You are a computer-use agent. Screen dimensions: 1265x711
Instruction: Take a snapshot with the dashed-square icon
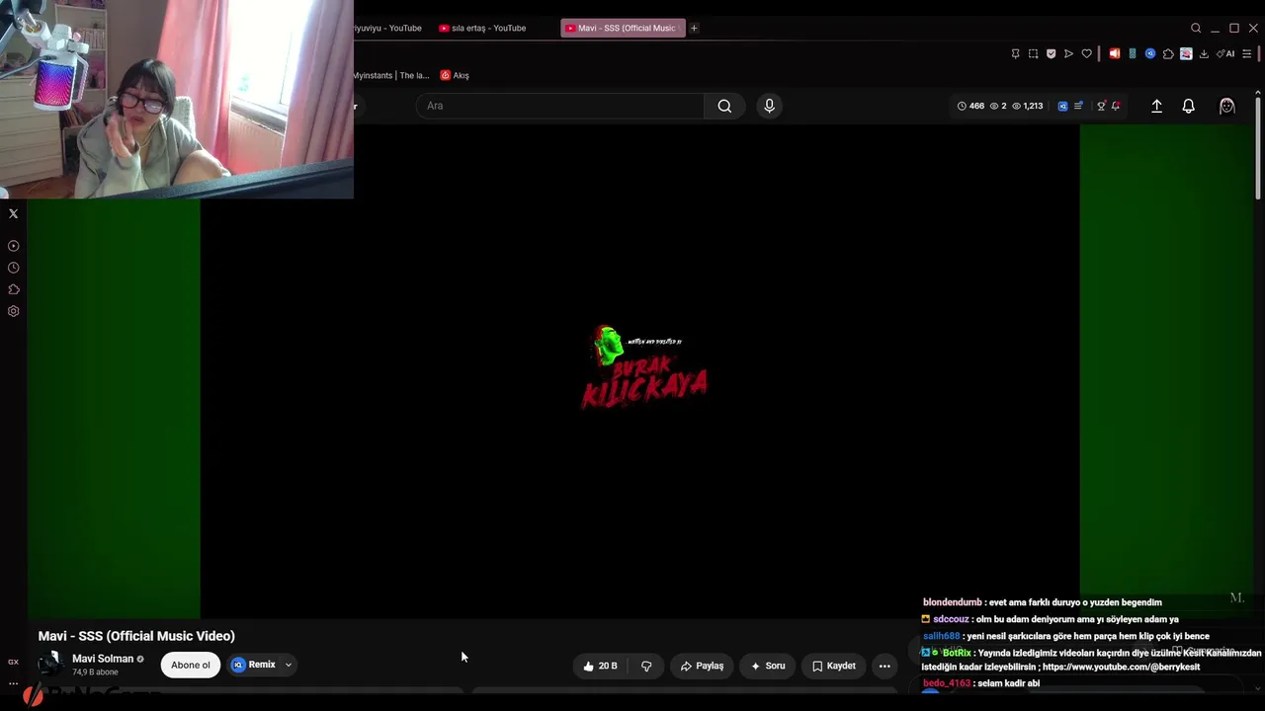click(x=1033, y=54)
